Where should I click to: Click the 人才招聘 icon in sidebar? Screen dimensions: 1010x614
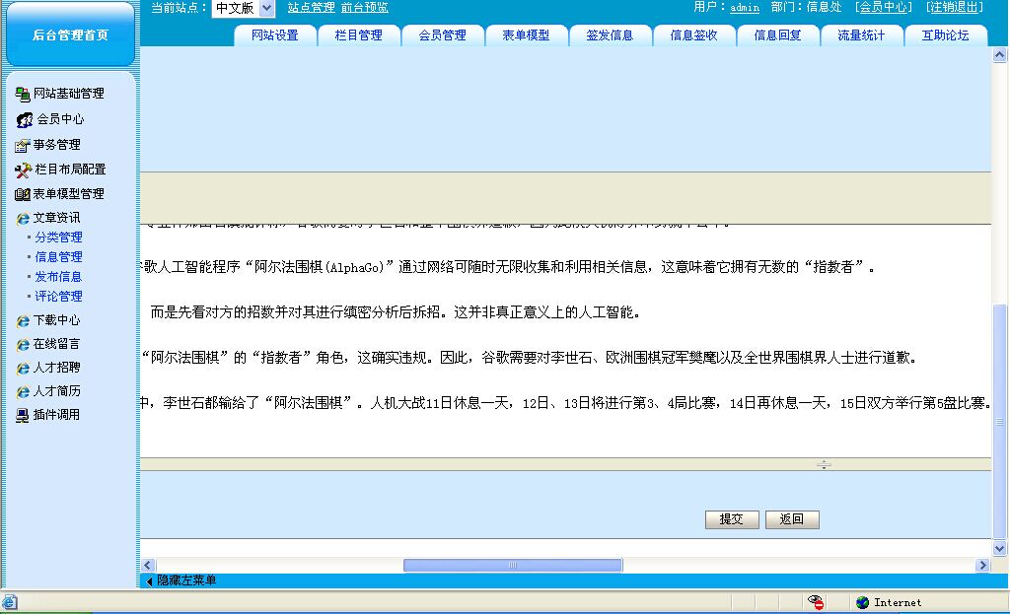(x=23, y=368)
